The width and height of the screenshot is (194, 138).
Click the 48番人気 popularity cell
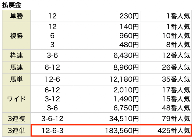(x=176, y=108)
